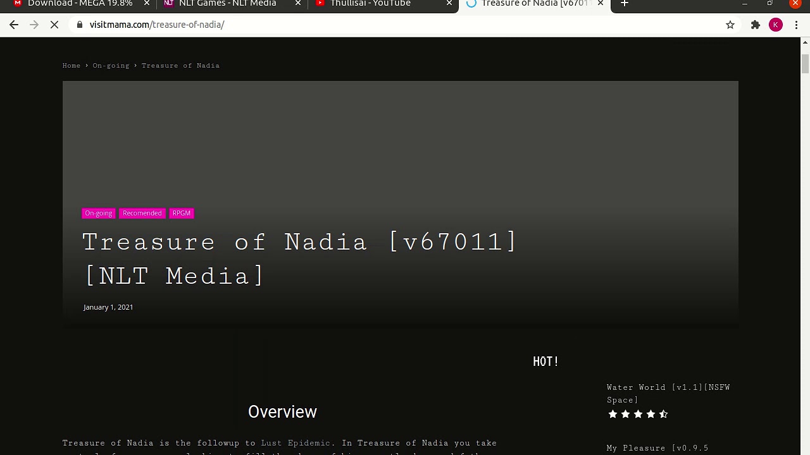This screenshot has height=455, width=810.
Task: Close the NLT Games tab
Action: click(298, 4)
